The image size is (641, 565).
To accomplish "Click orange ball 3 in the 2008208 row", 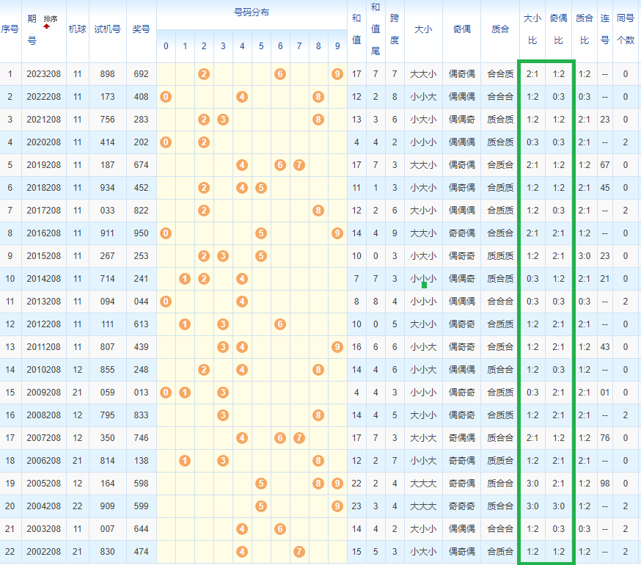I will click(223, 415).
